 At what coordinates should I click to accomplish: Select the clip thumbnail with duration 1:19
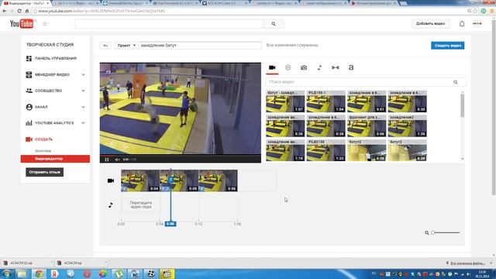pos(285,150)
